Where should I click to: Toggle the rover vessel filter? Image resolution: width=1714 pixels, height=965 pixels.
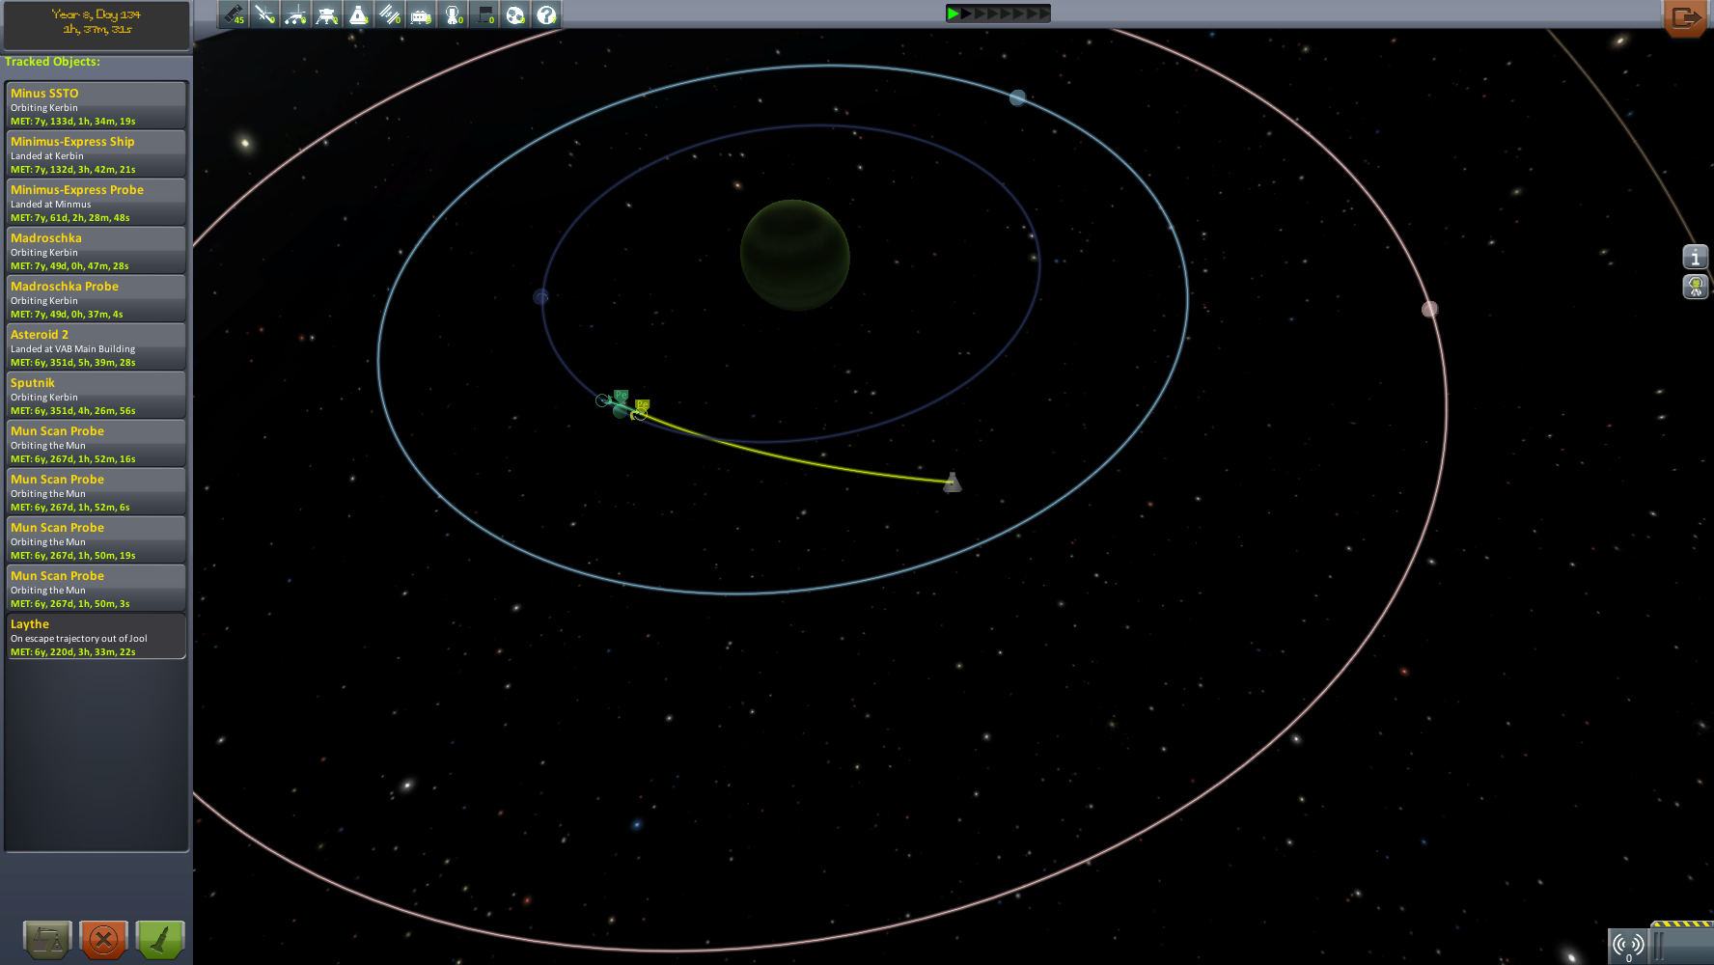296,14
